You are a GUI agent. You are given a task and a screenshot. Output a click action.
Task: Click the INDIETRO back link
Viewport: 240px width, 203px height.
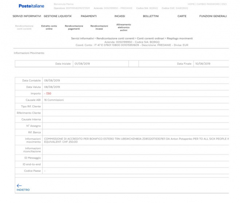coord(23,190)
